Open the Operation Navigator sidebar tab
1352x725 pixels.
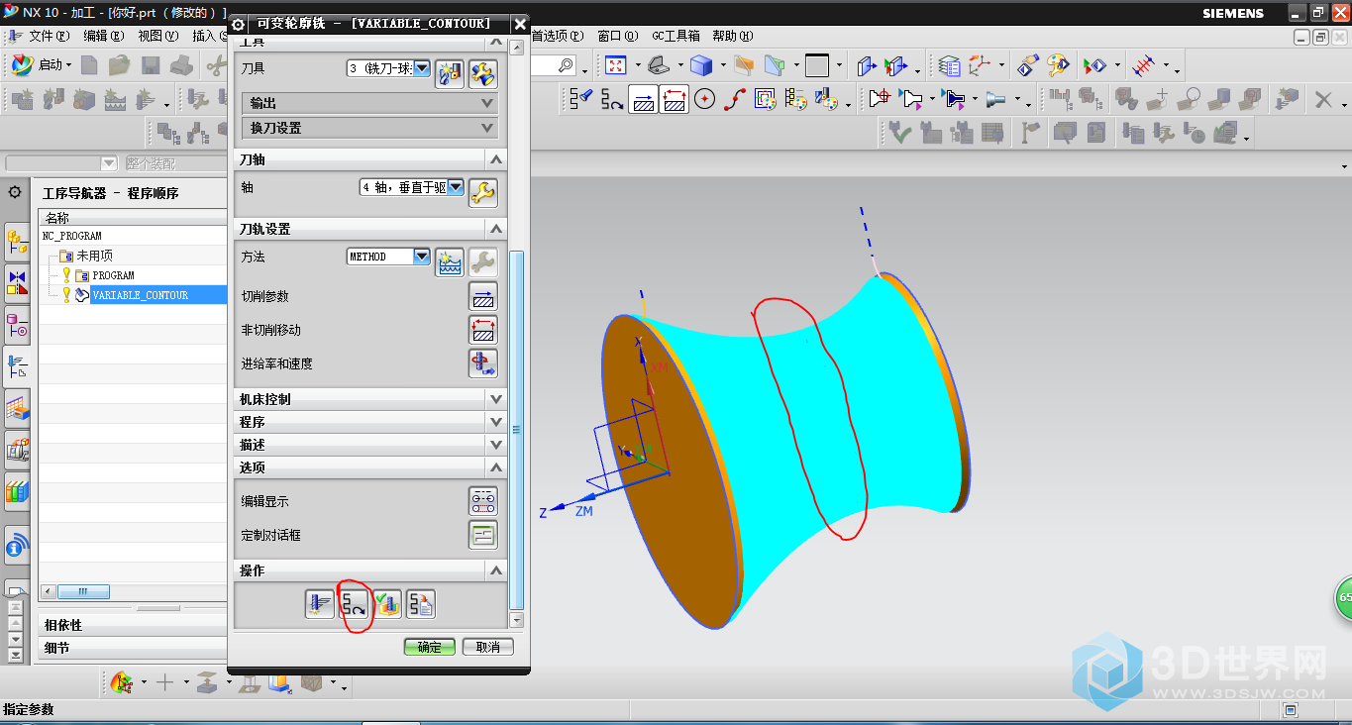(17, 367)
